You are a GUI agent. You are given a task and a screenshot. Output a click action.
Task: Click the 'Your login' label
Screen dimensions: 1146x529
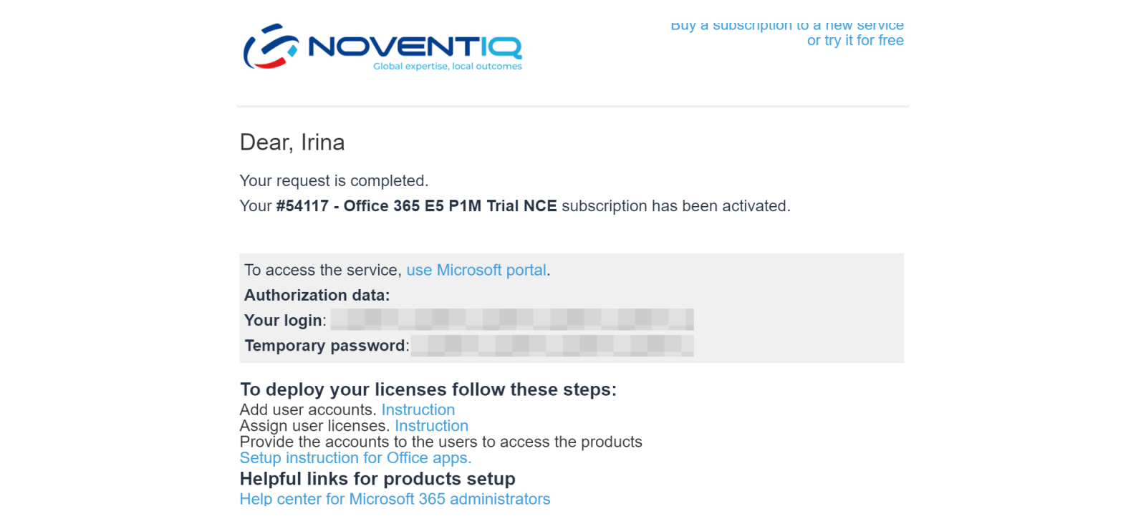284,320
